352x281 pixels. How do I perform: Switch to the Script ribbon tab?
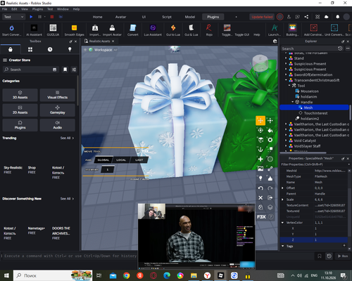(x=167, y=17)
